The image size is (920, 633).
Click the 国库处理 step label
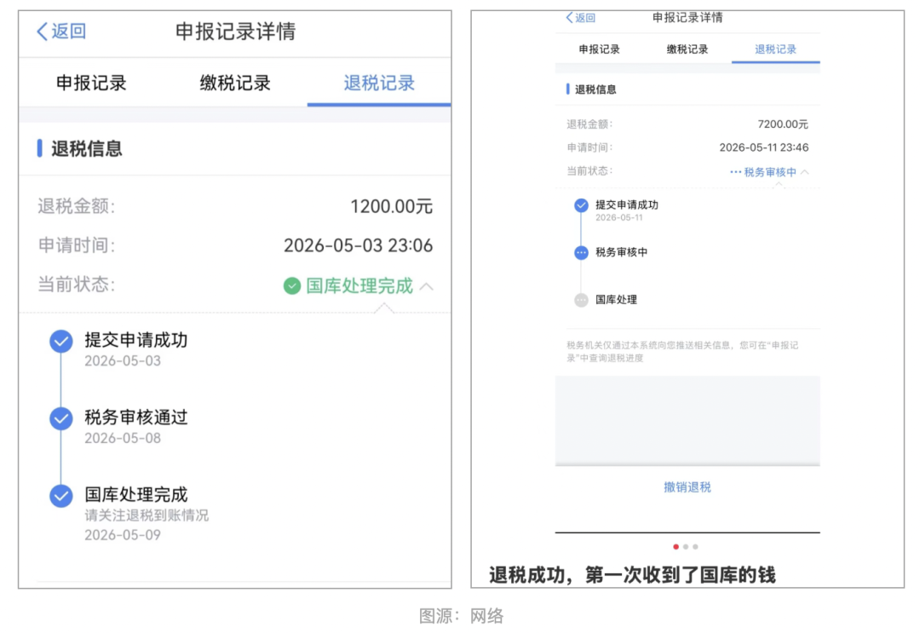616,300
